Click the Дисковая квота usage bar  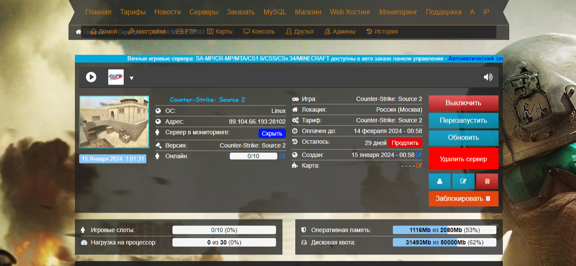tap(444, 243)
